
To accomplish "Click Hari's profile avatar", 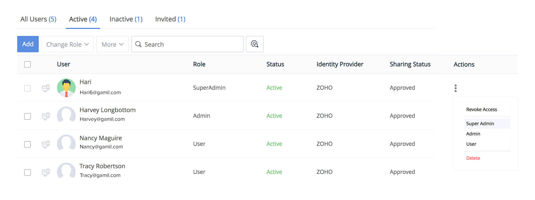I will (x=66, y=88).
